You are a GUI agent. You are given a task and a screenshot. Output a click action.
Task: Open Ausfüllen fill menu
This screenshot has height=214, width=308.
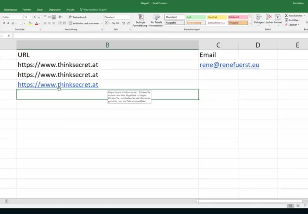293,20
